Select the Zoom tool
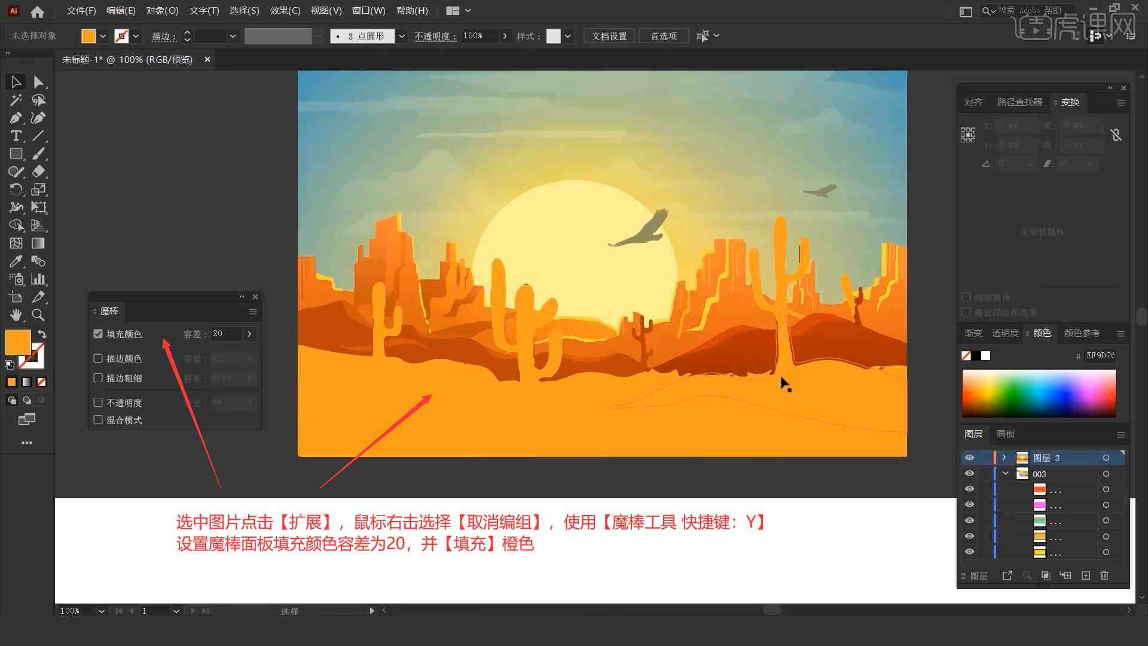1148x646 pixels. [38, 315]
